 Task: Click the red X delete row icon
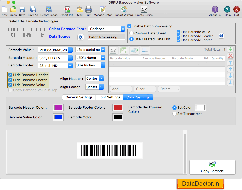coord(230,56)
